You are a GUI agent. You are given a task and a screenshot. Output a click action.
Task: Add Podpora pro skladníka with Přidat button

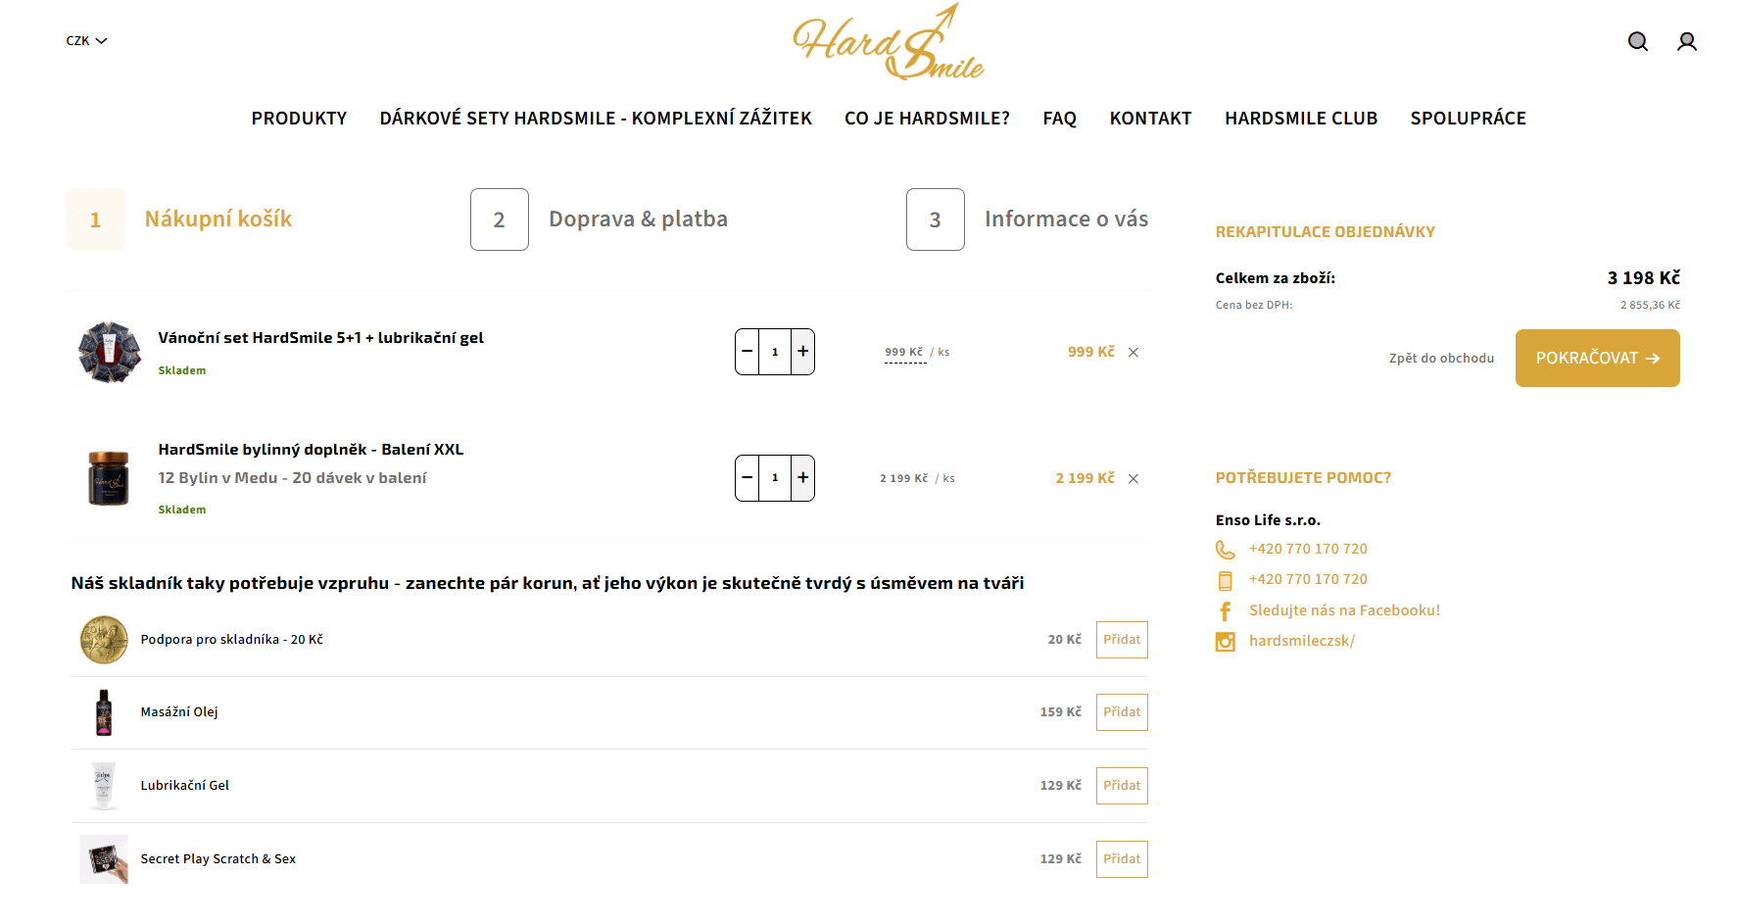[1121, 639]
